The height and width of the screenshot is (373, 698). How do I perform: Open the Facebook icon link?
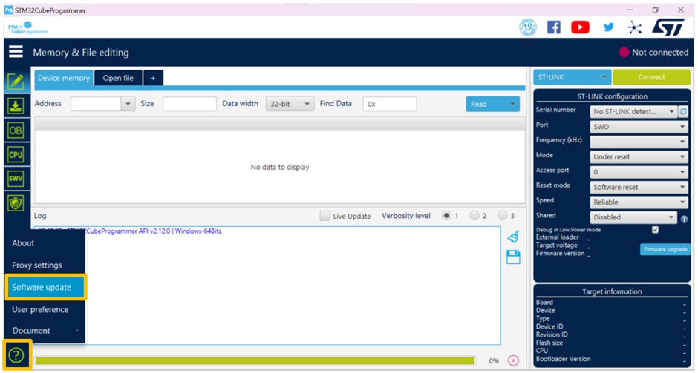point(554,27)
